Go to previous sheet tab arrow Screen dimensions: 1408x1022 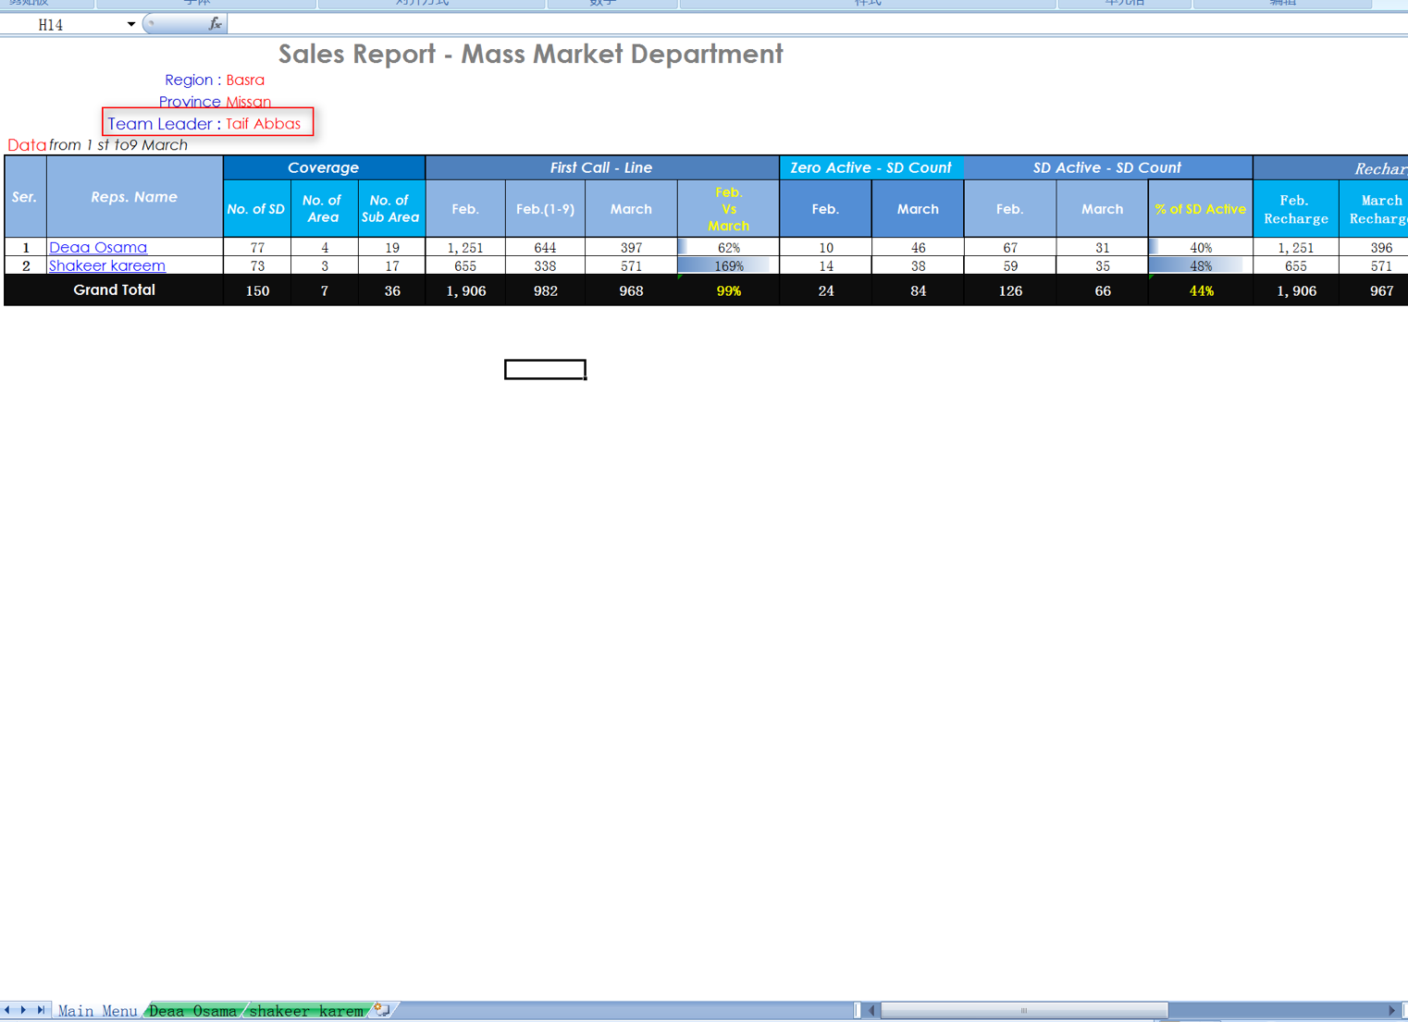click(8, 1010)
